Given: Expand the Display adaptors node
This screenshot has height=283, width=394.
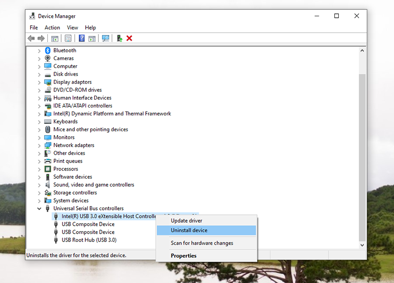Looking at the screenshot, I should pyautogui.click(x=39, y=82).
